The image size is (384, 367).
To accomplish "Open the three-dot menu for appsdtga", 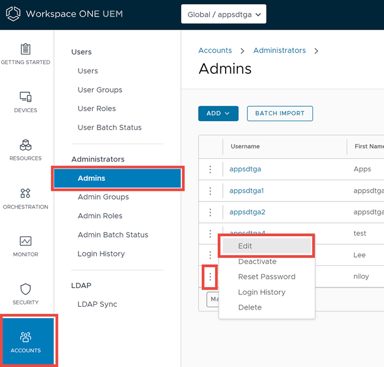I will [210, 169].
